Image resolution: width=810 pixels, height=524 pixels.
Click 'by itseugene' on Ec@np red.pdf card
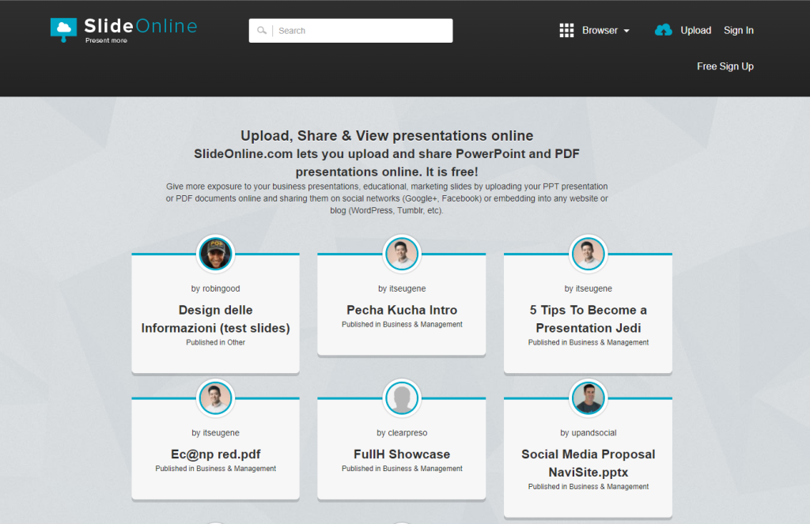(x=215, y=432)
